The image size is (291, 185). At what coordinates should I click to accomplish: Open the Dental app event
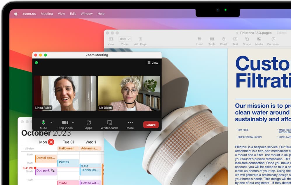pyautogui.click(x=46, y=159)
